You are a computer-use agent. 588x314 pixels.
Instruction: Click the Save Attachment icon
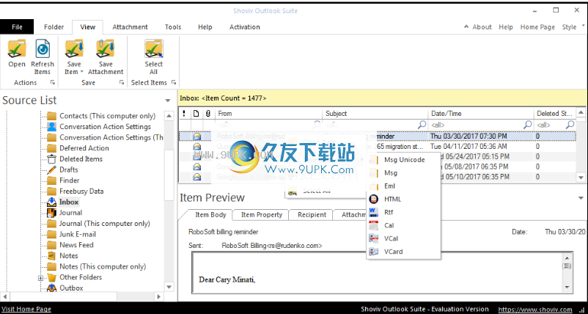106,49
